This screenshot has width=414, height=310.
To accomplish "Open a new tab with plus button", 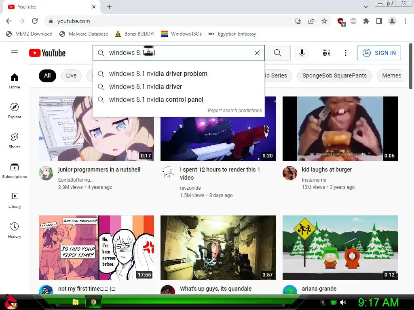I will pyautogui.click(x=109, y=7).
